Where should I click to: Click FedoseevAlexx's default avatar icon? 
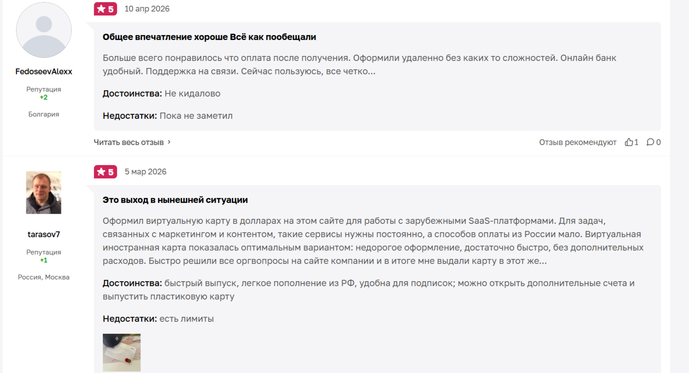coord(44,30)
